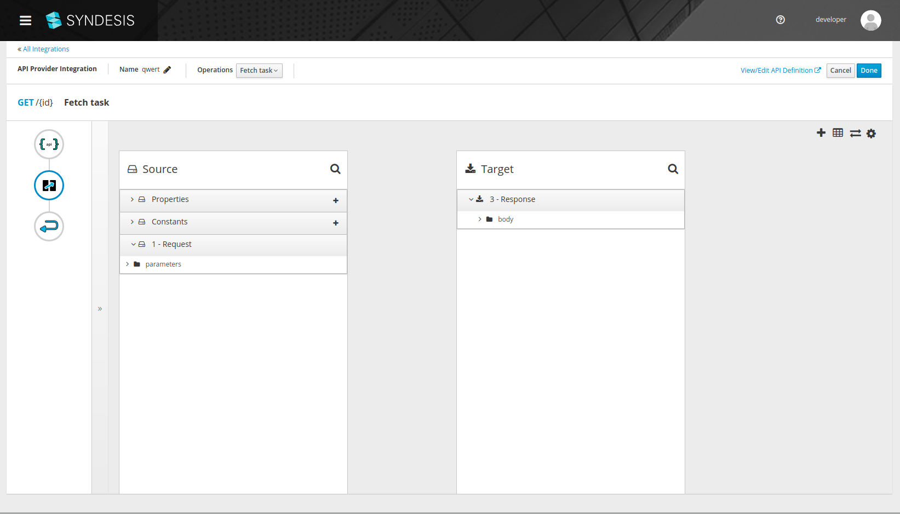The image size is (900, 514).
Task: Add a new property with the plus
Action: click(336, 200)
